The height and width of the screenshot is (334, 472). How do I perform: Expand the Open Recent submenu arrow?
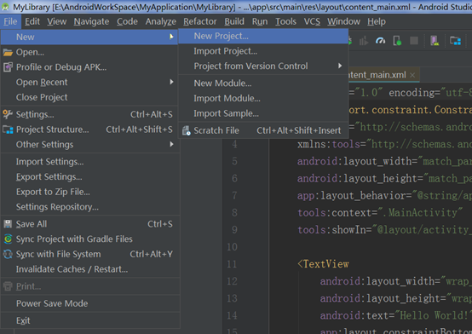pyautogui.click(x=171, y=82)
